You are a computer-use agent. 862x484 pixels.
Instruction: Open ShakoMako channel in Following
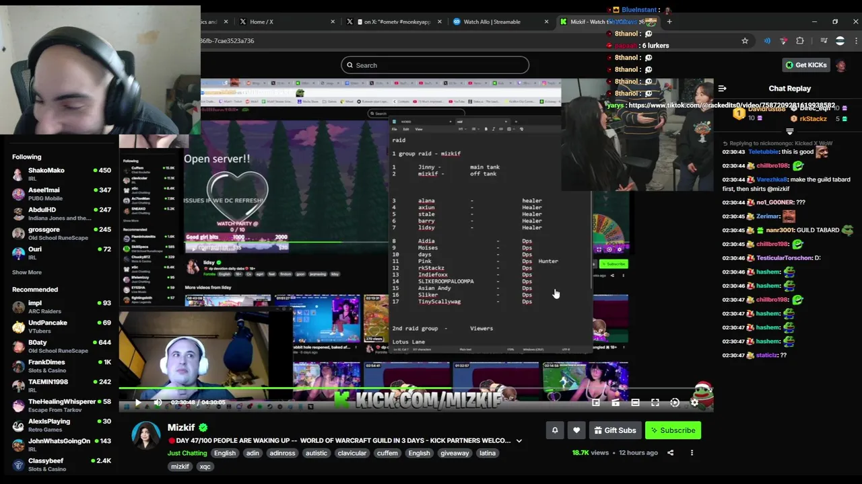click(61, 173)
